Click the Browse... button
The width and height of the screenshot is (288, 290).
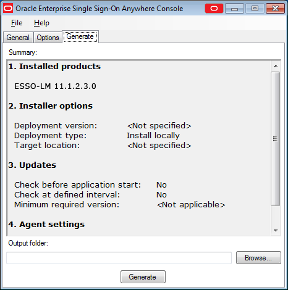tap(258, 258)
